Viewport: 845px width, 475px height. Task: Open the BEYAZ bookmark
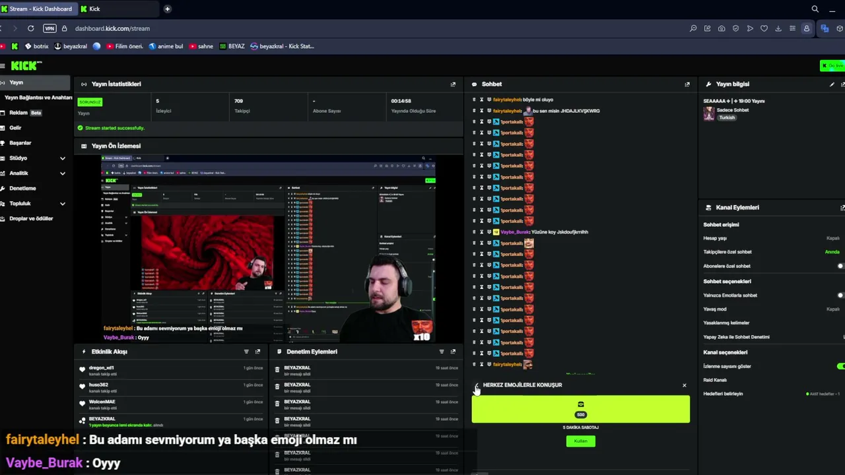click(x=232, y=46)
